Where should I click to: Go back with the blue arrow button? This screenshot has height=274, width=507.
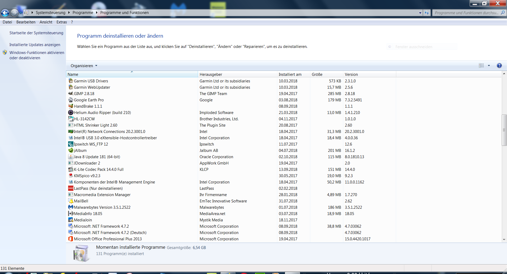point(5,12)
